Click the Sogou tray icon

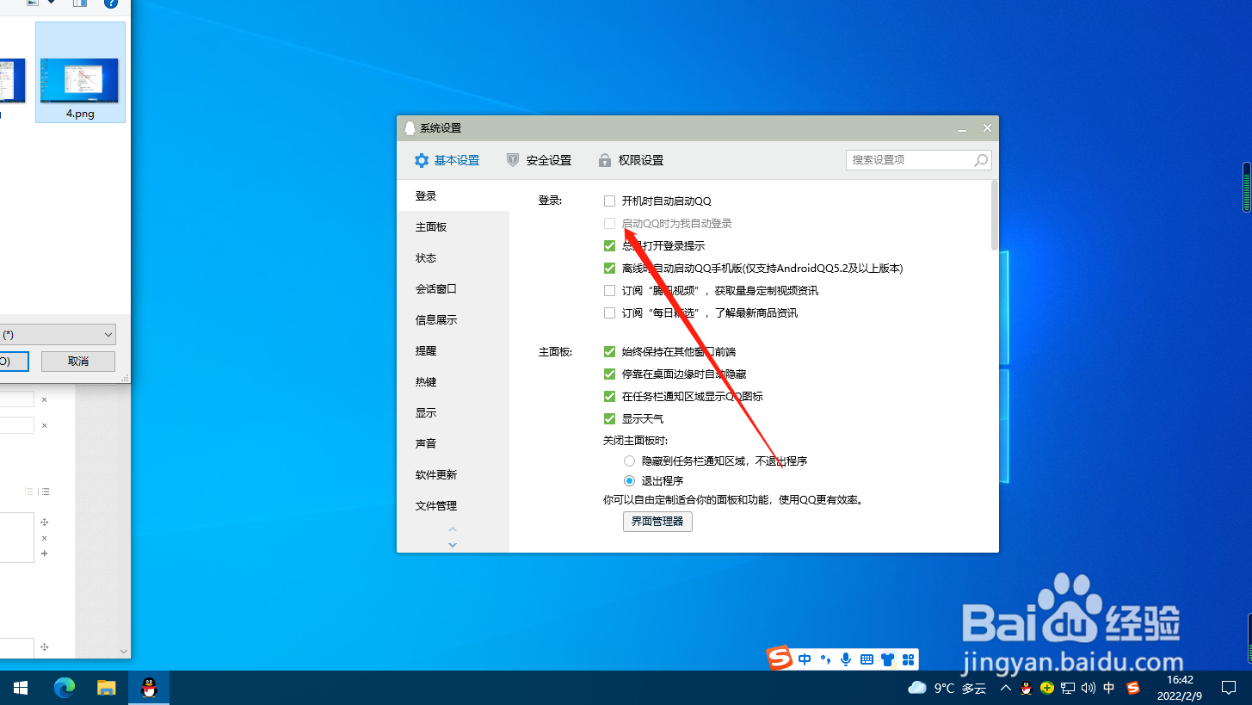click(1133, 688)
